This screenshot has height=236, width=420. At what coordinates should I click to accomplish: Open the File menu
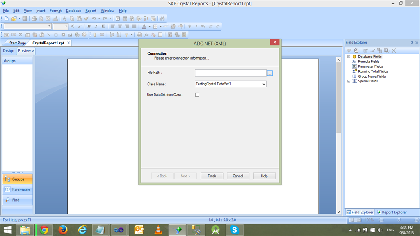[x=6, y=11]
